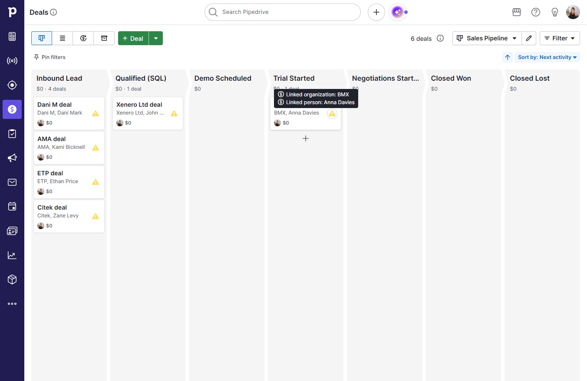
Task: Click the Pipedrive logo
Action: [12, 12]
